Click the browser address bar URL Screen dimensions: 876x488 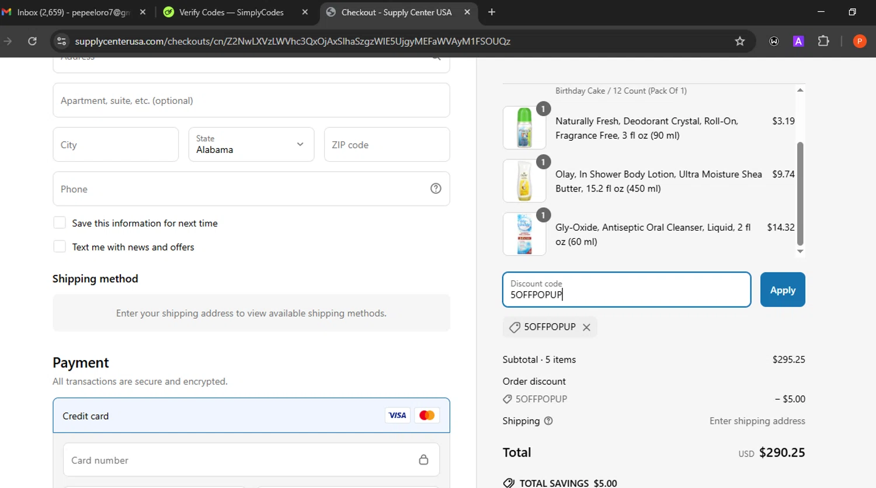pos(293,41)
